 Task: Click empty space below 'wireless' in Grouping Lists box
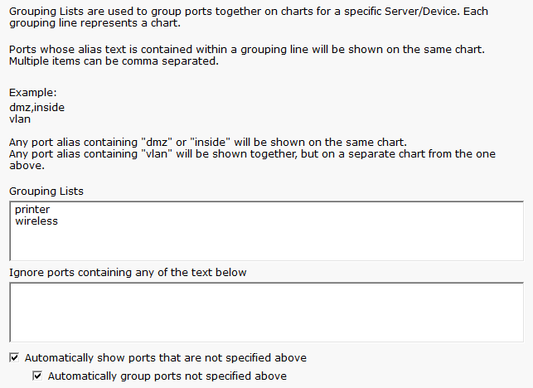pos(265,245)
